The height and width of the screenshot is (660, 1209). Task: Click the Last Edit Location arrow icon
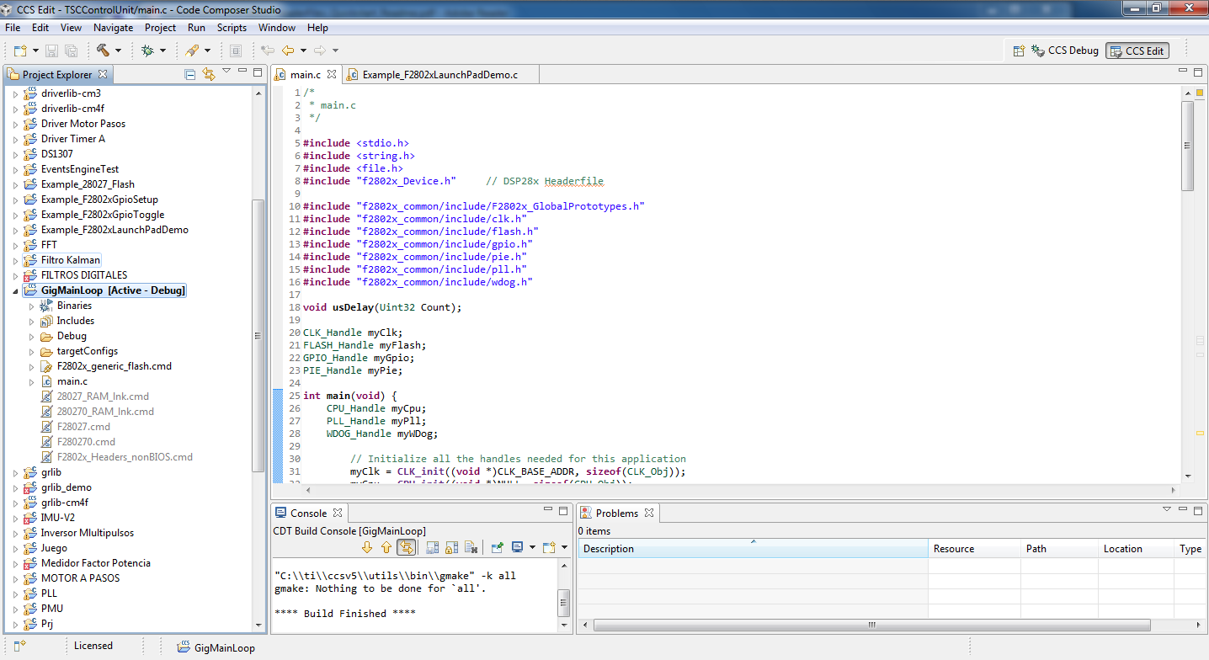pos(268,51)
